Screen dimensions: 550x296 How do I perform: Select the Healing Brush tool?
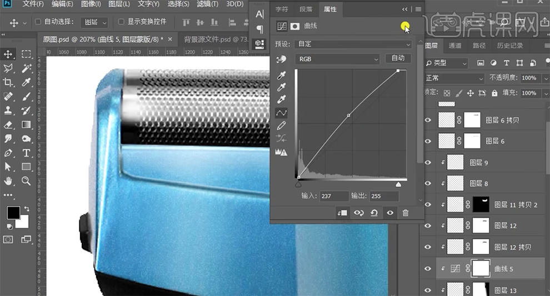click(x=8, y=97)
